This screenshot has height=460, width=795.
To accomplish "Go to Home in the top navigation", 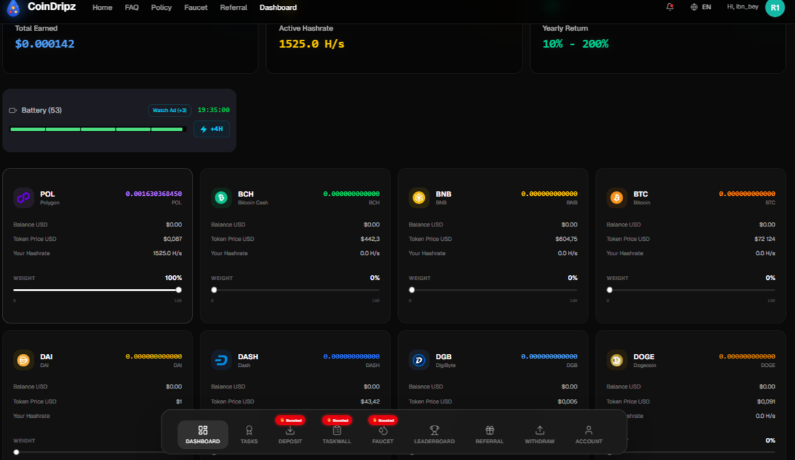I will tap(102, 8).
